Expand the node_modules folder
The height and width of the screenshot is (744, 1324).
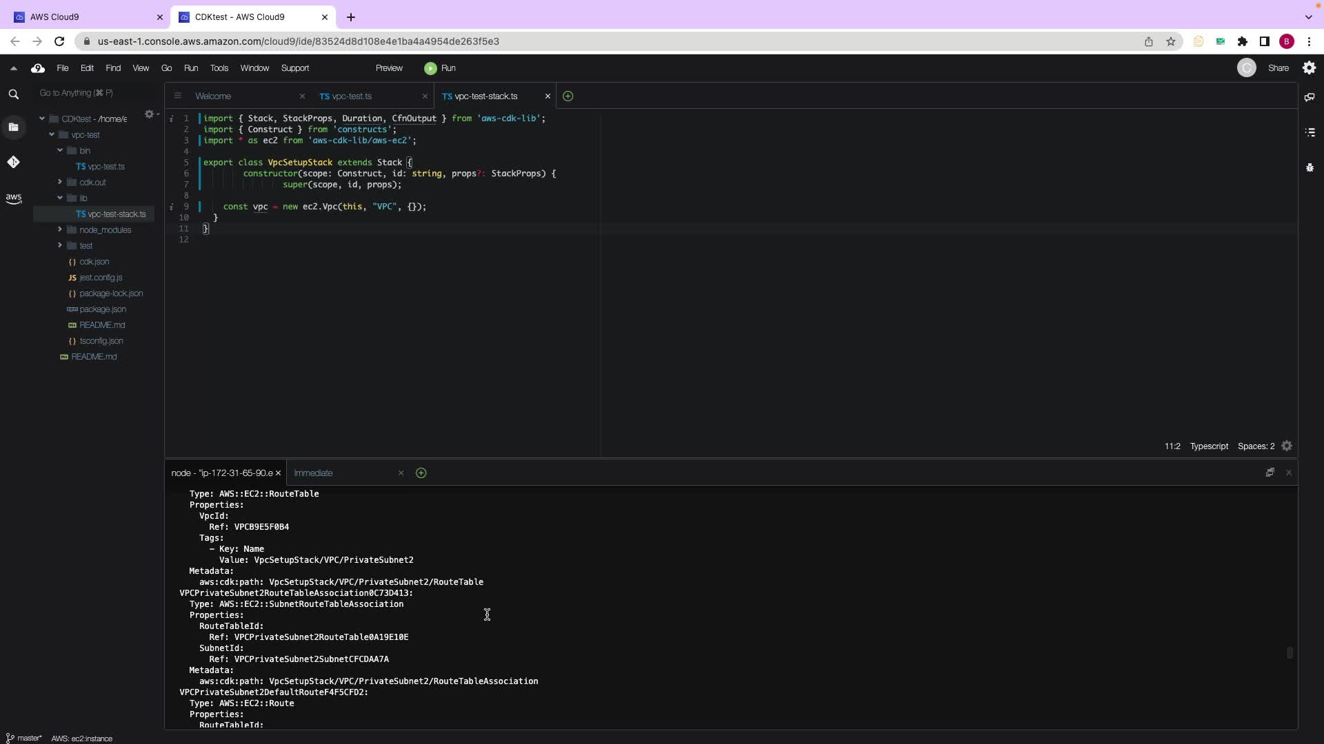(x=60, y=229)
